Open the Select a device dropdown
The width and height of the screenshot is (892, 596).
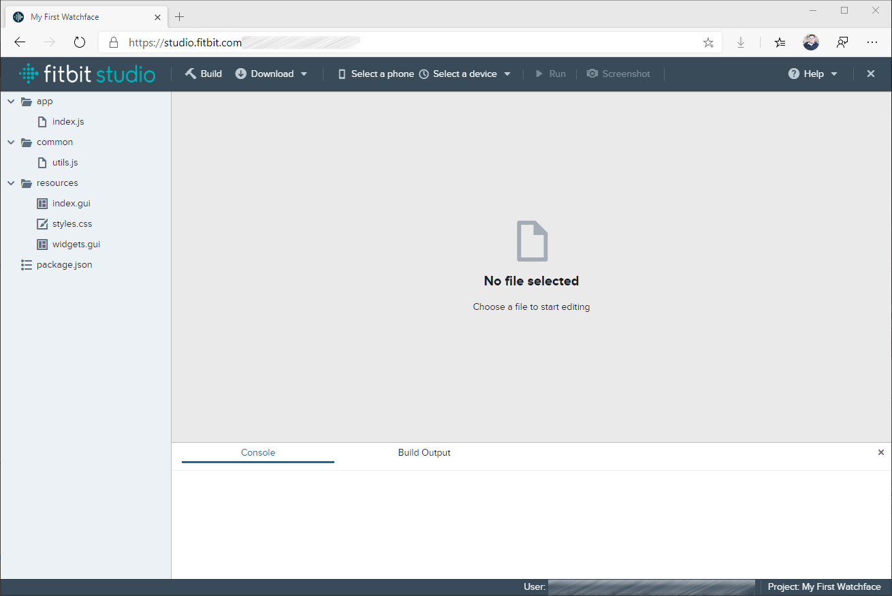pyautogui.click(x=465, y=74)
